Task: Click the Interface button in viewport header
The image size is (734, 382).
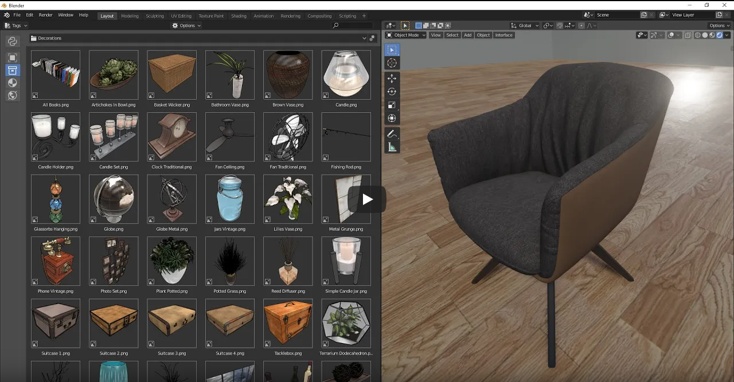Action: pos(503,35)
